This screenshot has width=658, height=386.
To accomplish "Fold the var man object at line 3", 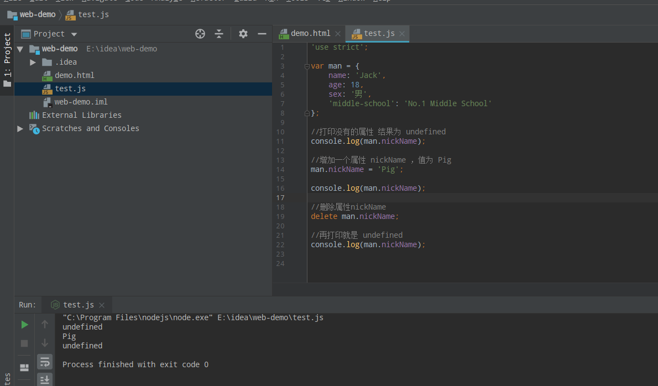I will (x=307, y=66).
